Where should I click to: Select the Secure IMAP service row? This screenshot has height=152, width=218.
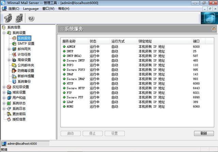[137, 79]
